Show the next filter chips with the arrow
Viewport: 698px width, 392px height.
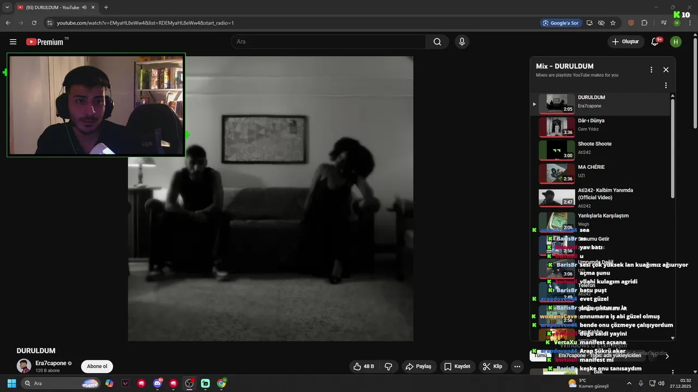666,356
